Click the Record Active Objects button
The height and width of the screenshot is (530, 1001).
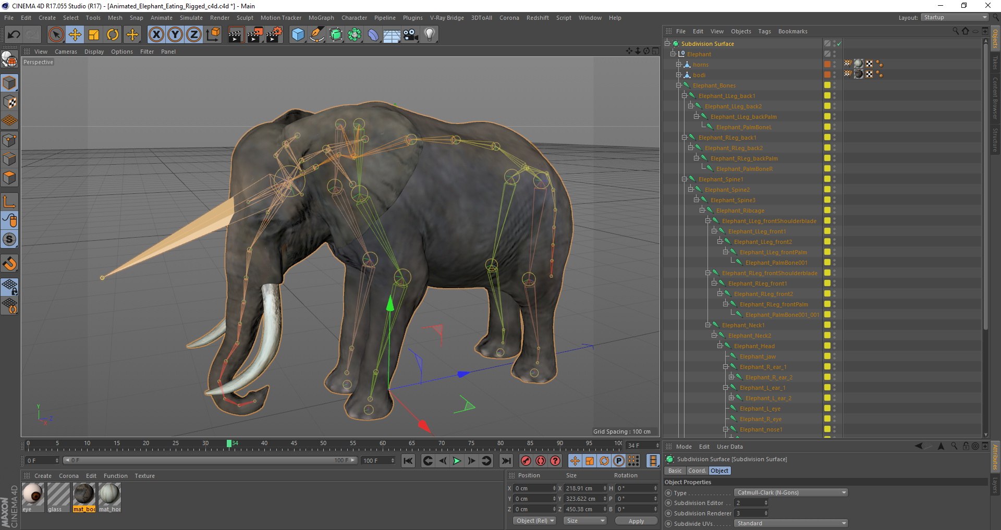pyautogui.click(x=526, y=461)
